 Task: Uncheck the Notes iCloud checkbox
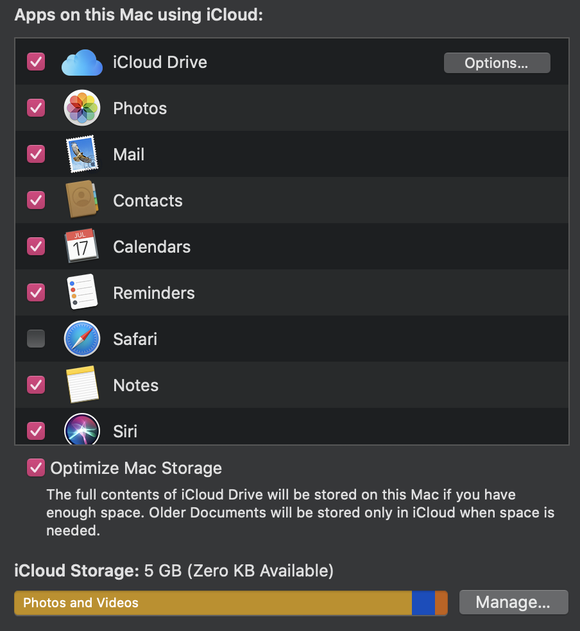pyautogui.click(x=36, y=385)
